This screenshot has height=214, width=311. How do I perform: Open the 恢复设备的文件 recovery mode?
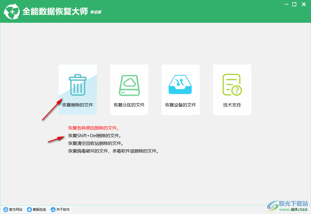pyautogui.click(x=181, y=105)
